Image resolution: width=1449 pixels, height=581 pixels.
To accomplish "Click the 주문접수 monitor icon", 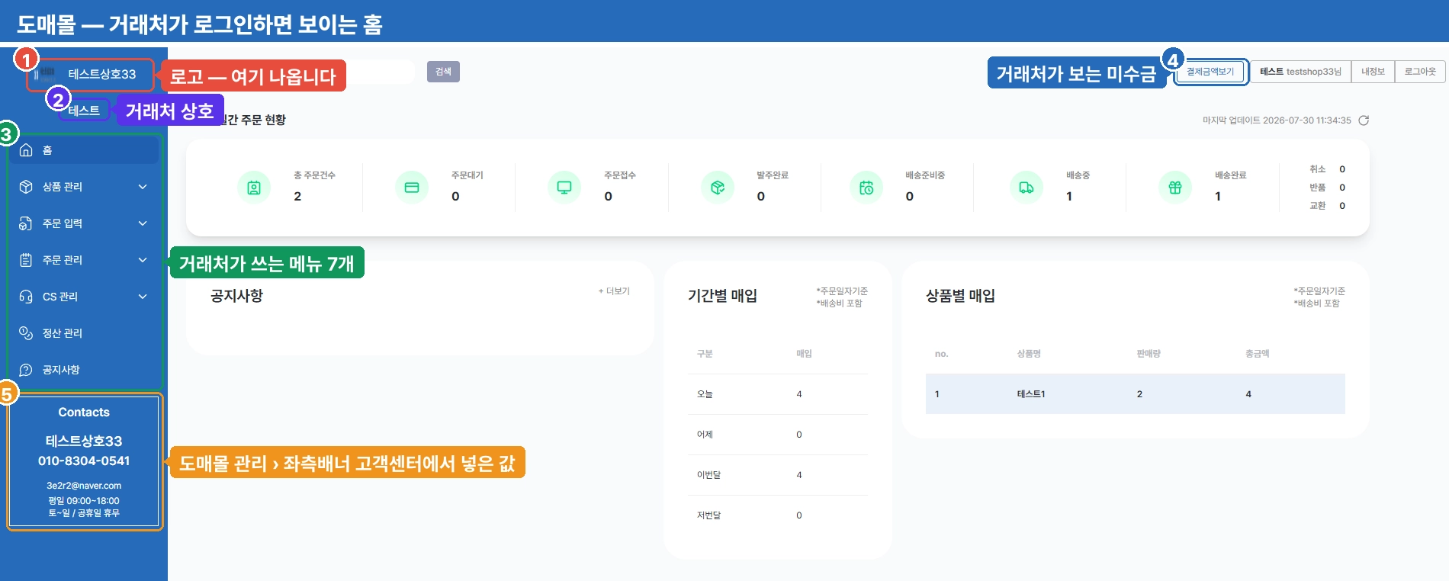I will (564, 188).
